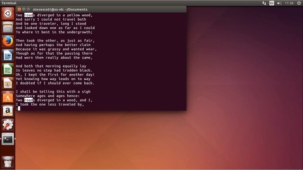The image size is (303, 170).
Task: Open the session gear menu
Action: click(299, 3)
